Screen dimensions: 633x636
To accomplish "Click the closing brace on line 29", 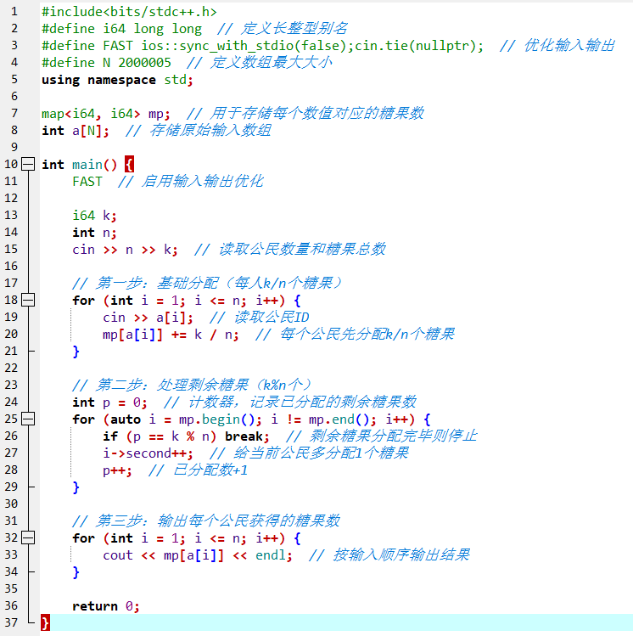I will click(76, 487).
